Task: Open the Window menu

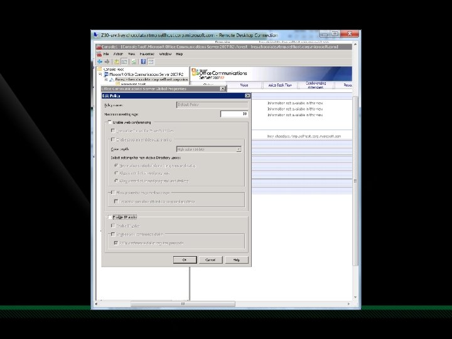Action: point(165,54)
